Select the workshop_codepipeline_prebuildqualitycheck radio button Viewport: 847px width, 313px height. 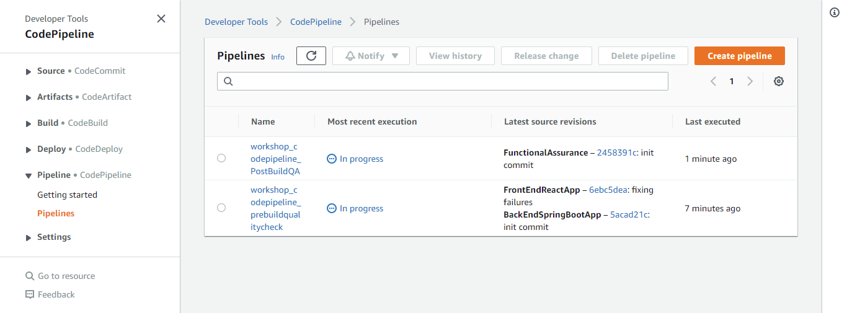pos(221,208)
